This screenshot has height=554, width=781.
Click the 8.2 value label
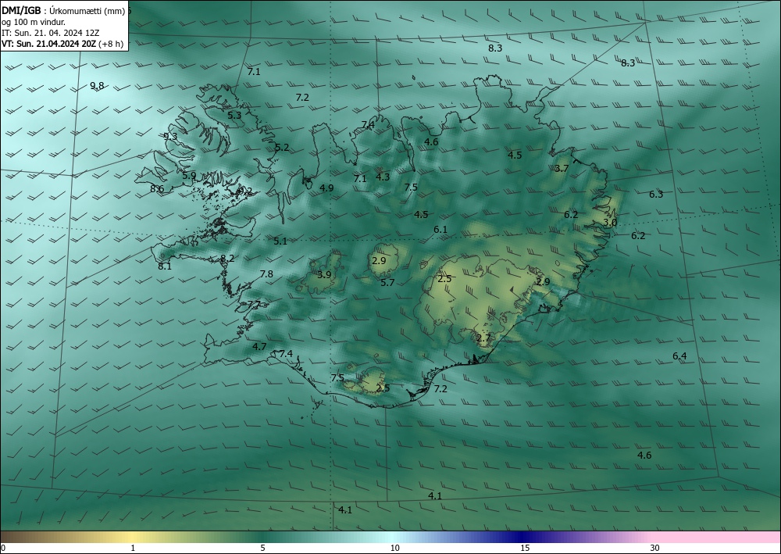227,258
